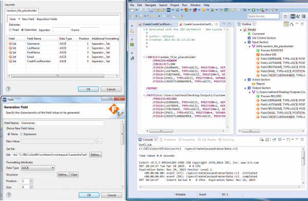Click the Last Edit Location arrow icon
The width and height of the screenshot is (308, 201).
(x=150, y=16)
